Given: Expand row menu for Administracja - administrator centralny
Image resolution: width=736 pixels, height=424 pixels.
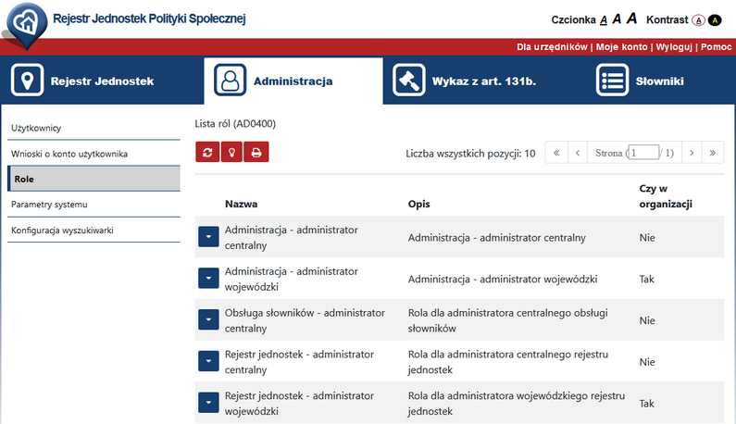Looking at the screenshot, I should pos(208,237).
